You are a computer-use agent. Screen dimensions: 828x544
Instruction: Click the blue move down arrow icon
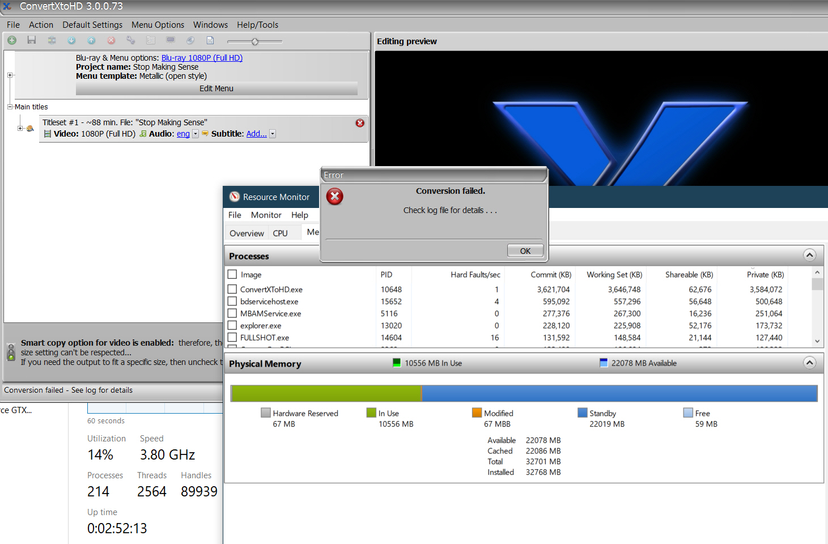pos(71,40)
